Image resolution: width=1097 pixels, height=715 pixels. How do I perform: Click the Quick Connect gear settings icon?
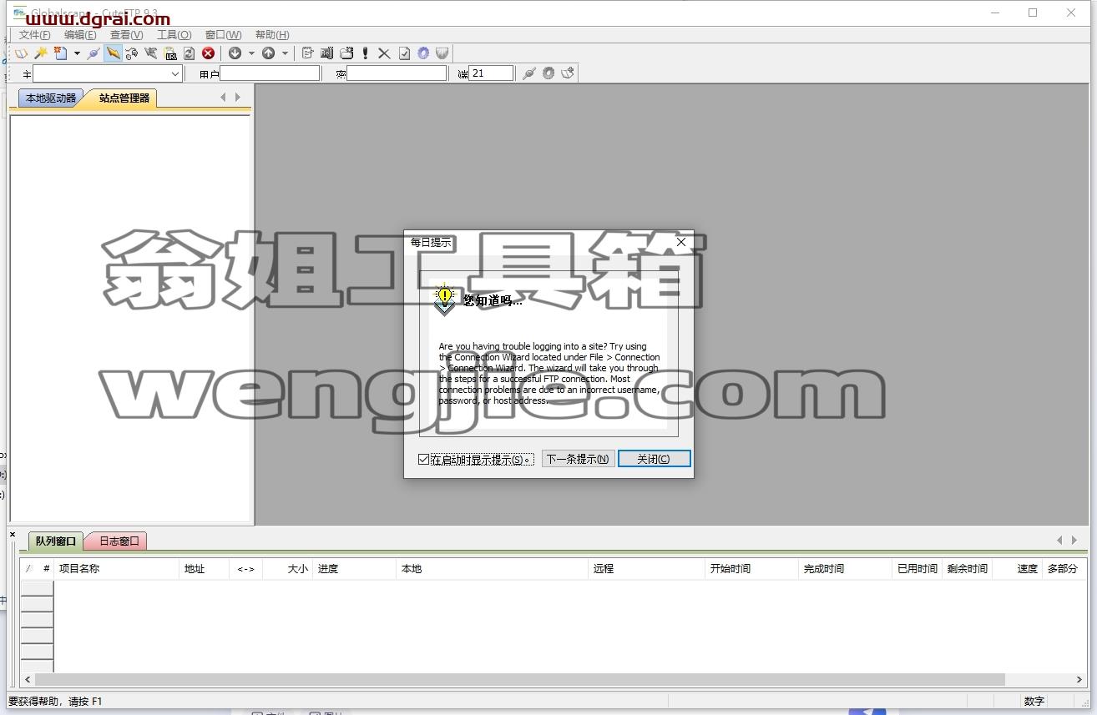click(x=548, y=73)
